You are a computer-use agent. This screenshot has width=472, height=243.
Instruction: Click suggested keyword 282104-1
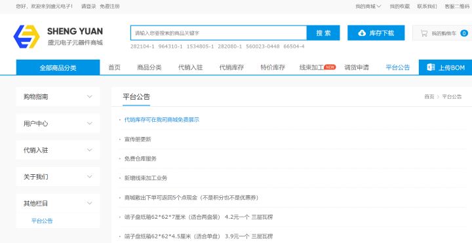click(142, 47)
